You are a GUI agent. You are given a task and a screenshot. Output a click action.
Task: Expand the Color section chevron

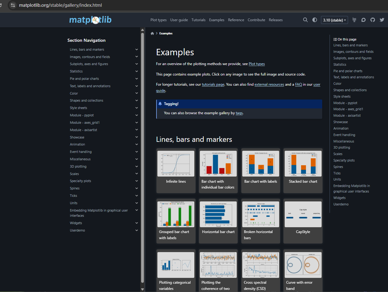click(137, 93)
